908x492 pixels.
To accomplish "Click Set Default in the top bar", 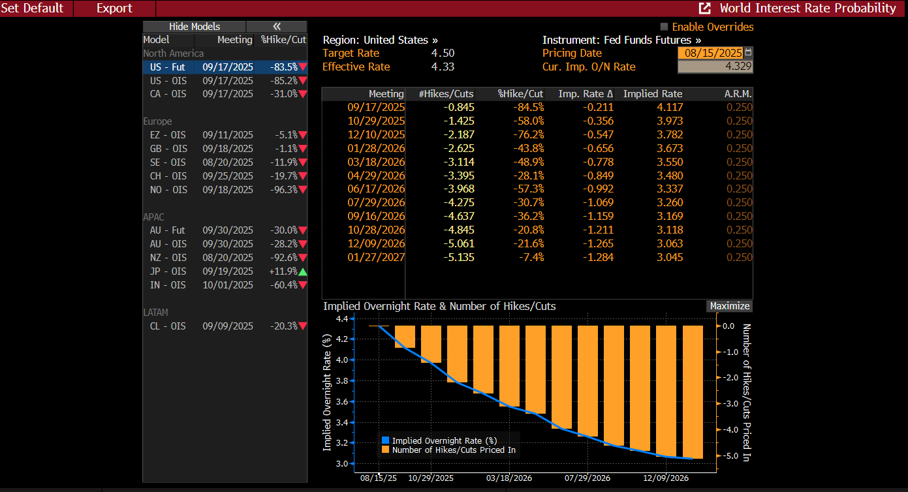I will coord(33,8).
